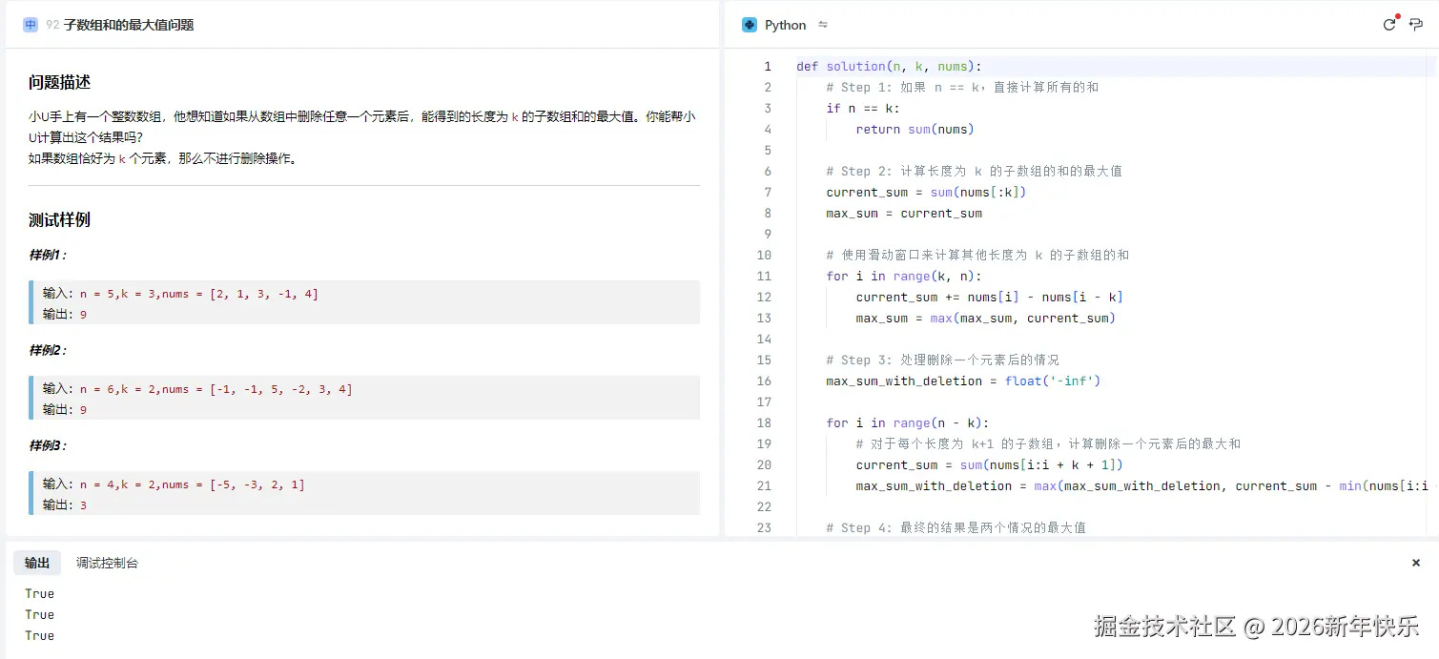The height and width of the screenshot is (659, 1439).
Task: Switch to the 调试控制台 tab
Action: pos(106,563)
